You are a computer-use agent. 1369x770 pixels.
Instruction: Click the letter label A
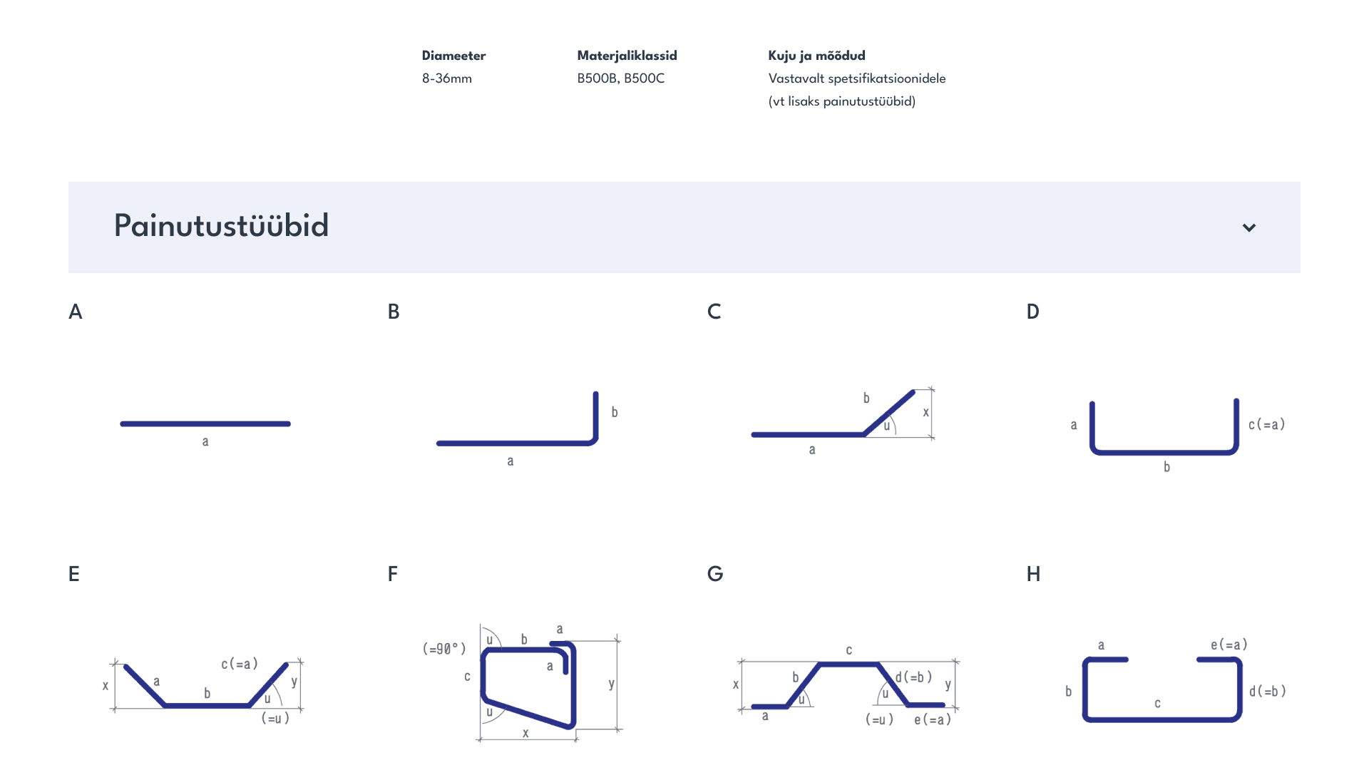pos(75,312)
